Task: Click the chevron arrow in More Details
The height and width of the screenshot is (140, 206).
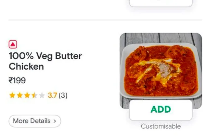Action: click(55, 121)
